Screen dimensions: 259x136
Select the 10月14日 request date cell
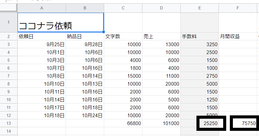(42, 100)
